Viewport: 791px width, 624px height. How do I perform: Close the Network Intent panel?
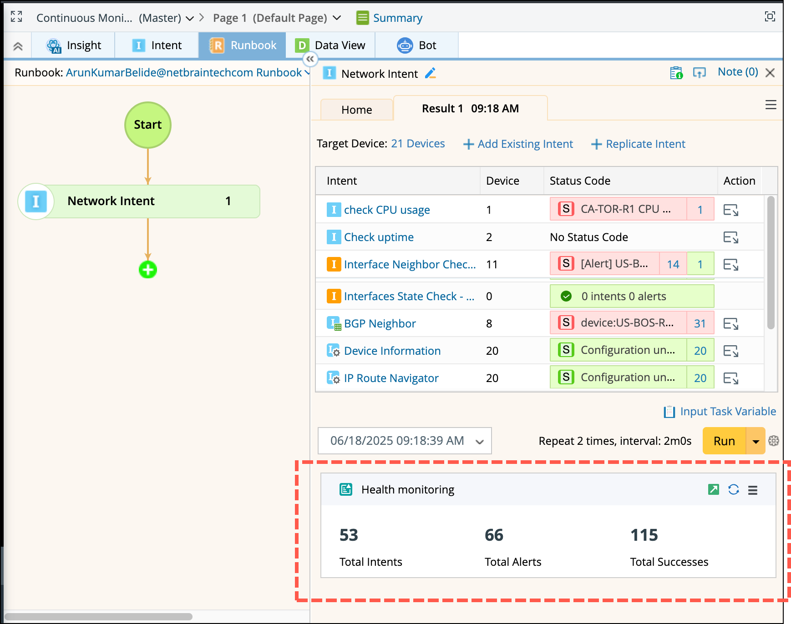pyautogui.click(x=770, y=73)
